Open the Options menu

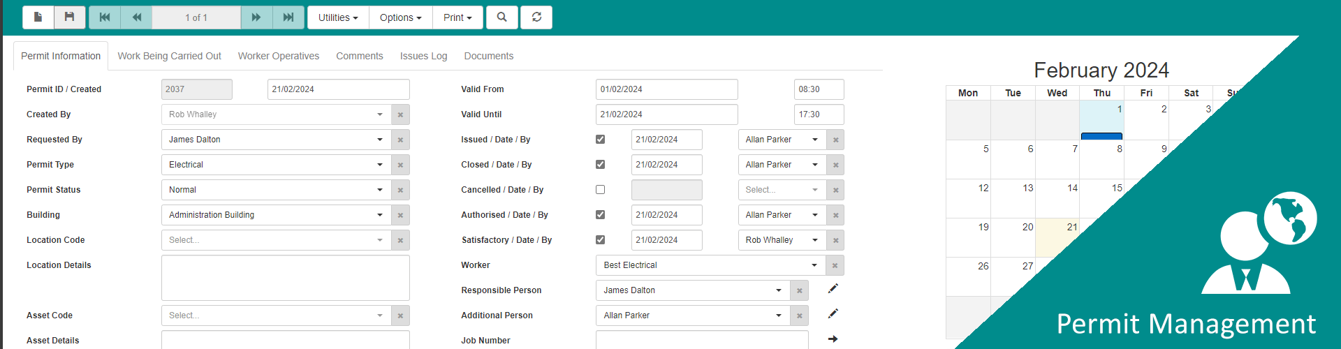coord(401,17)
